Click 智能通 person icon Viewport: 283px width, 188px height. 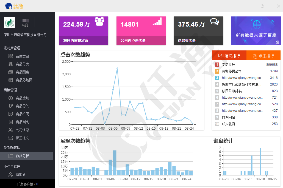pos(11,175)
